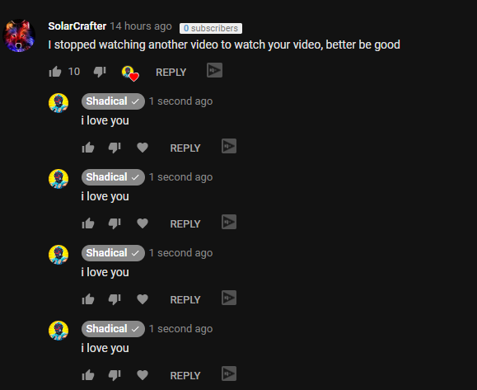The height and width of the screenshot is (390, 477).
Task: Dislike the fourth Shadical reply
Action: [115, 375]
